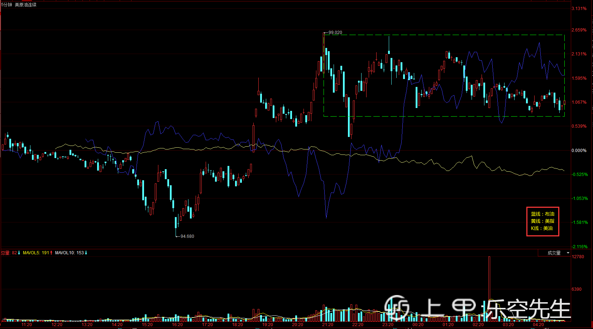Click the 15:20 time axis label
593x329 pixels.
click(x=147, y=325)
